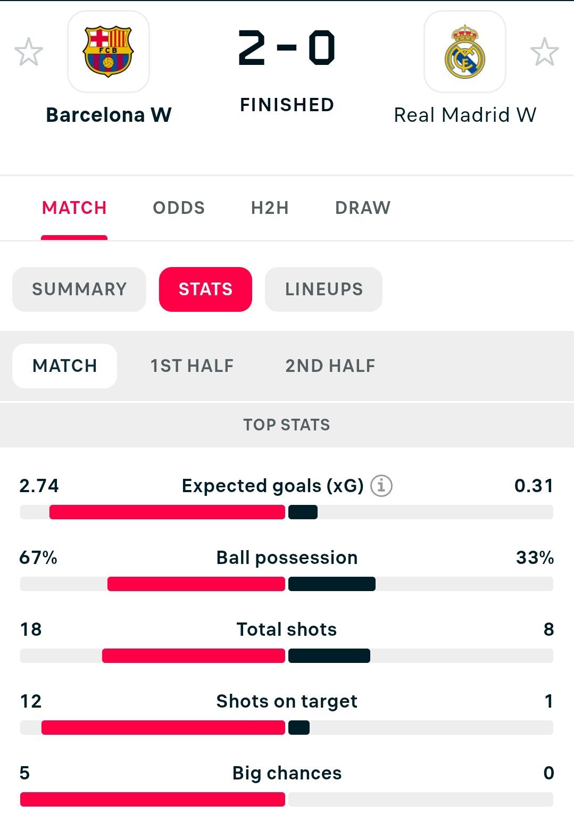Tap the Real Madrid club crest

[464, 52]
